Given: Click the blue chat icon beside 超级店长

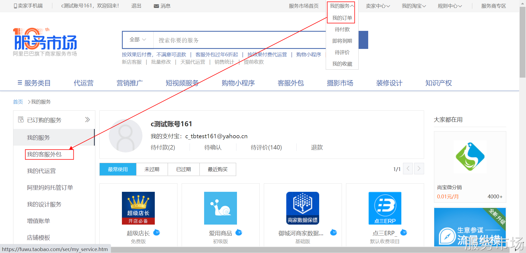Looking at the screenshot, I should coord(156,233).
